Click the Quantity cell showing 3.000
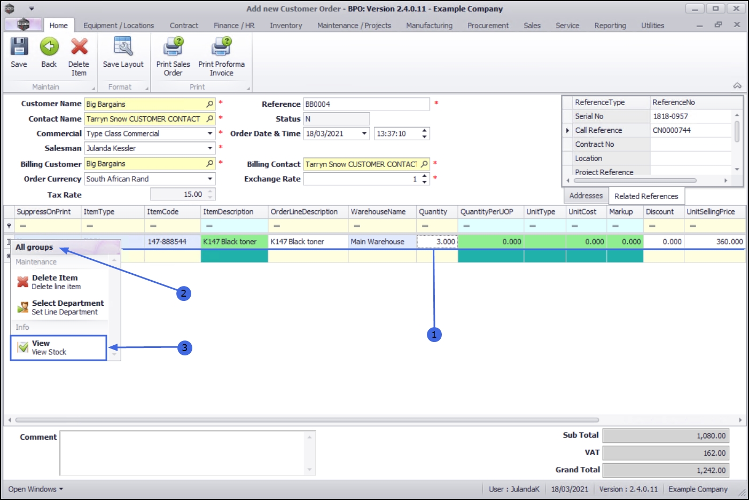This screenshot has height=500, width=749. coord(437,242)
